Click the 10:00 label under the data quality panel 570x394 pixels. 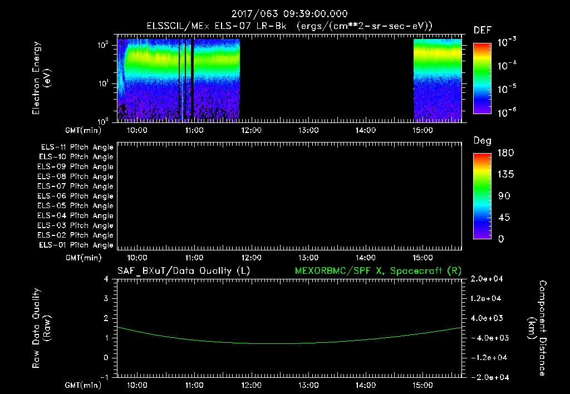pos(137,385)
